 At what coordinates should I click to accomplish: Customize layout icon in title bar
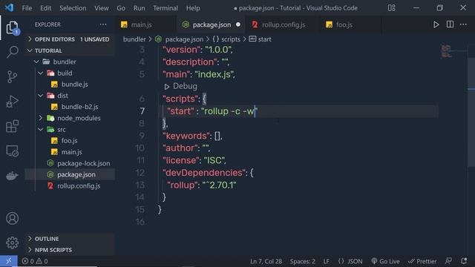(x=391, y=8)
